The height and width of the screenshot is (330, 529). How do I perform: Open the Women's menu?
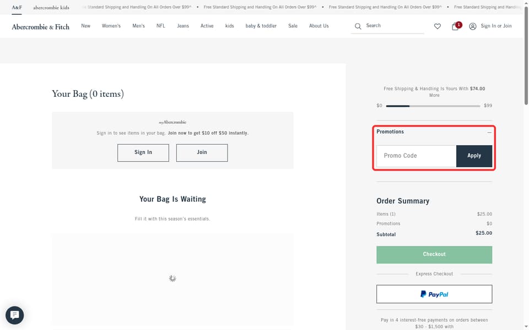(x=111, y=26)
